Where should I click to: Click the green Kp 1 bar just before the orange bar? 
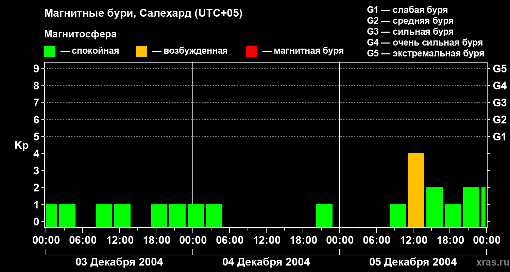pyautogui.click(x=398, y=216)
